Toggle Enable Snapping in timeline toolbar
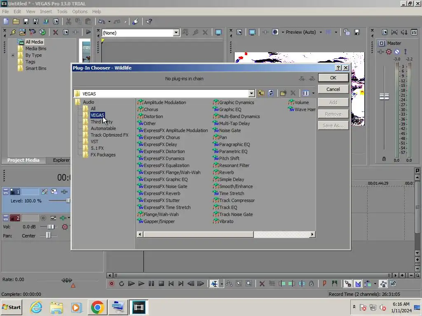This screenshot has width=422, height=316. [347, 283]
